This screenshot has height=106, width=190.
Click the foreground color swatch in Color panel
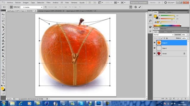pos(155,16)
